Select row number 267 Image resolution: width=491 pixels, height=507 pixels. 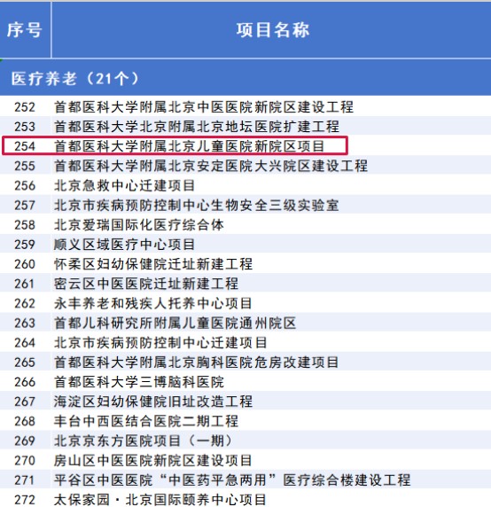click(x=25, y=402)
